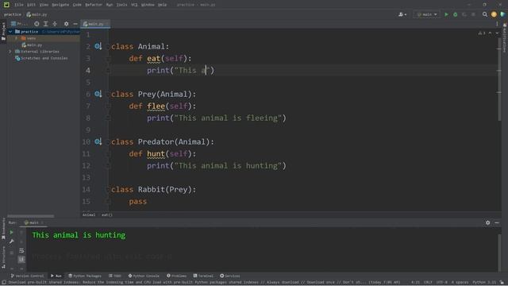Open the VCS menu

[x=134, y=5]
